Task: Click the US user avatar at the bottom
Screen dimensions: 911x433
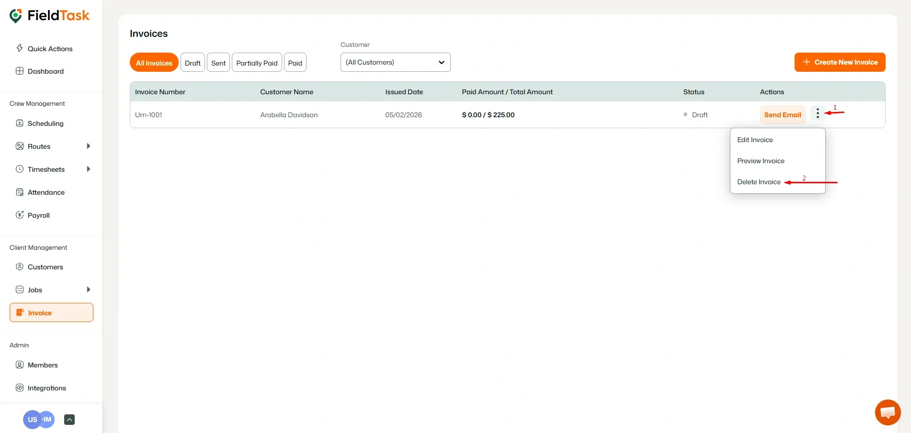Action: coord(32,419)
